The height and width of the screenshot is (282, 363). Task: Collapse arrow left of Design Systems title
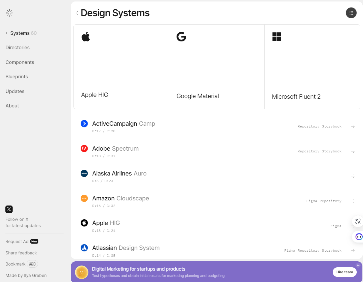(77, 13)
